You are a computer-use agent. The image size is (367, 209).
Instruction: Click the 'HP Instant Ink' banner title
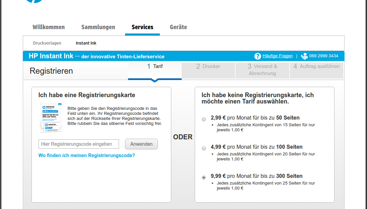(x=51, y=56)
